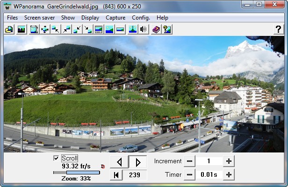Click the picture with control bar icon

click(x=99, y=29)
